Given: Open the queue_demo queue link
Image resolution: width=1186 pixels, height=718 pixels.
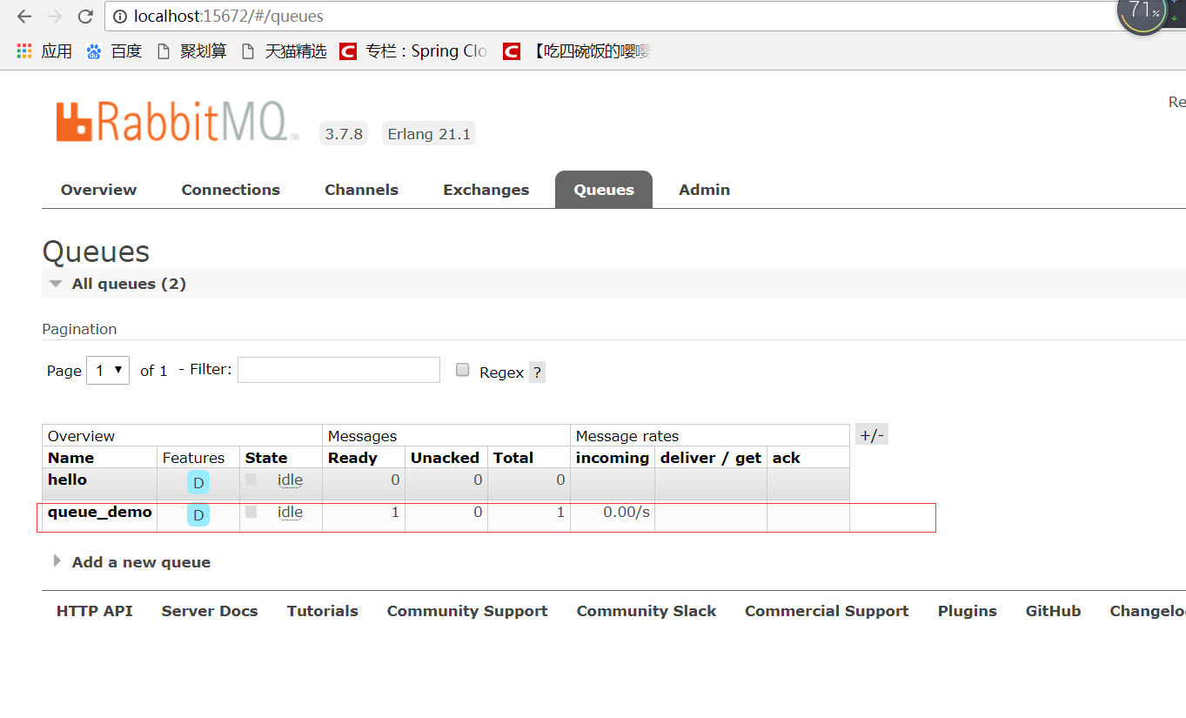Looking at the screenshot, I should point(100,512).
